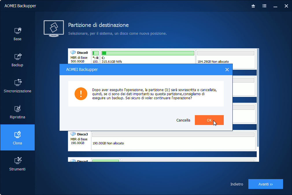Click the crown upgrade icon in title bar

253,6
